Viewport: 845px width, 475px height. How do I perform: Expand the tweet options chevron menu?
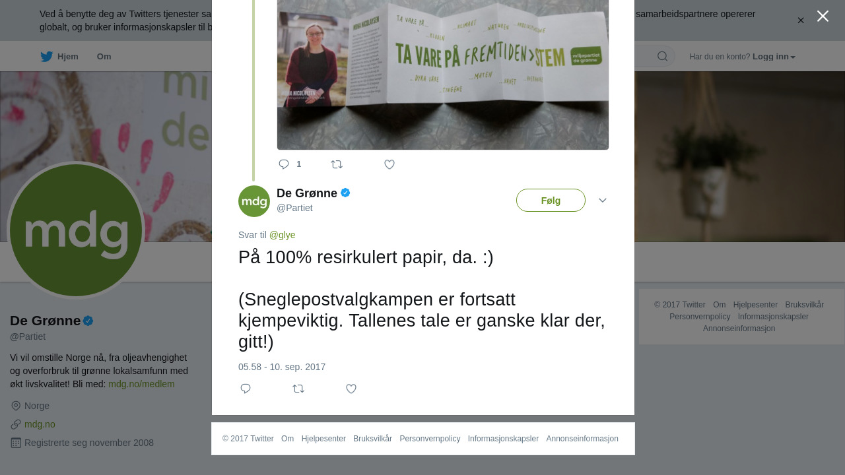tap(603, 200)
